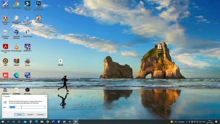Select the document file icon on the large rock
The width and height of the screenshot is (220, 124).
pyautogui.click(x=159, y=46)
